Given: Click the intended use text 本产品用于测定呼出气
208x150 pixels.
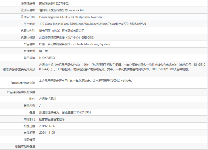Looking at the screenshot, I should pyautogui.click(x=86, y=81).
